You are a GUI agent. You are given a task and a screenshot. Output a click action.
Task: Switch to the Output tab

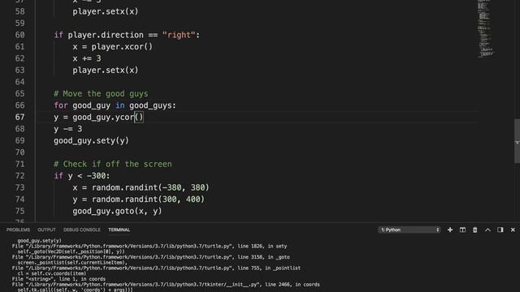point(46,230)
